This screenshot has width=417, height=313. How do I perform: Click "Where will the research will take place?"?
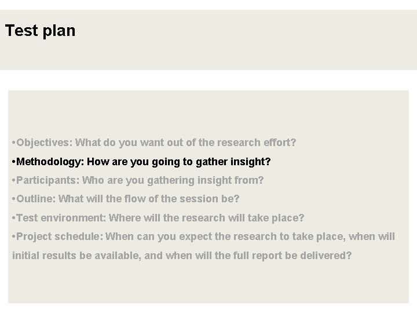pos(206,218)
